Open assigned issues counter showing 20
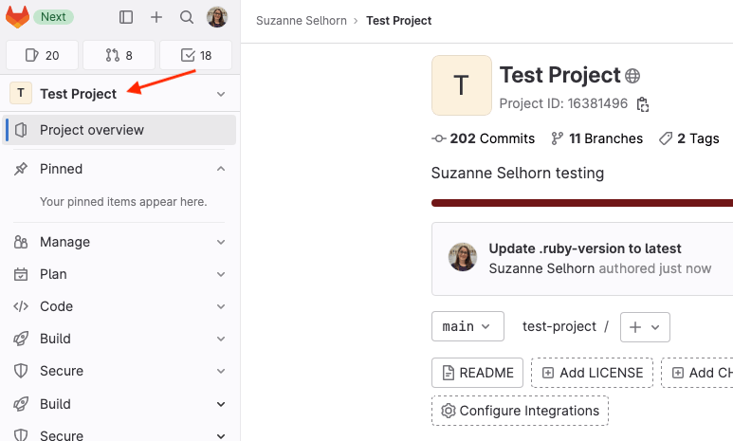733x441 pixels. point(42,55)
